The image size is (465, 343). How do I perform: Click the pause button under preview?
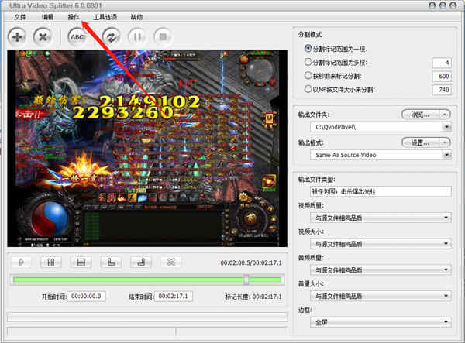coord(51,262)
